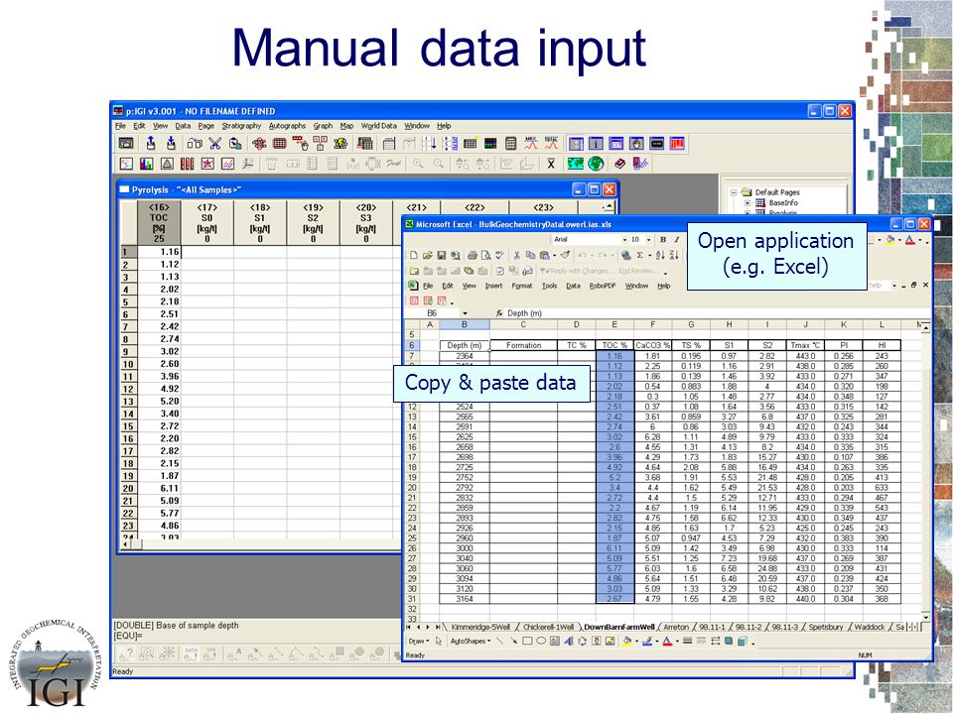Click the statistics X-bar icon in p:IGI toolbar

coord(551,164)
